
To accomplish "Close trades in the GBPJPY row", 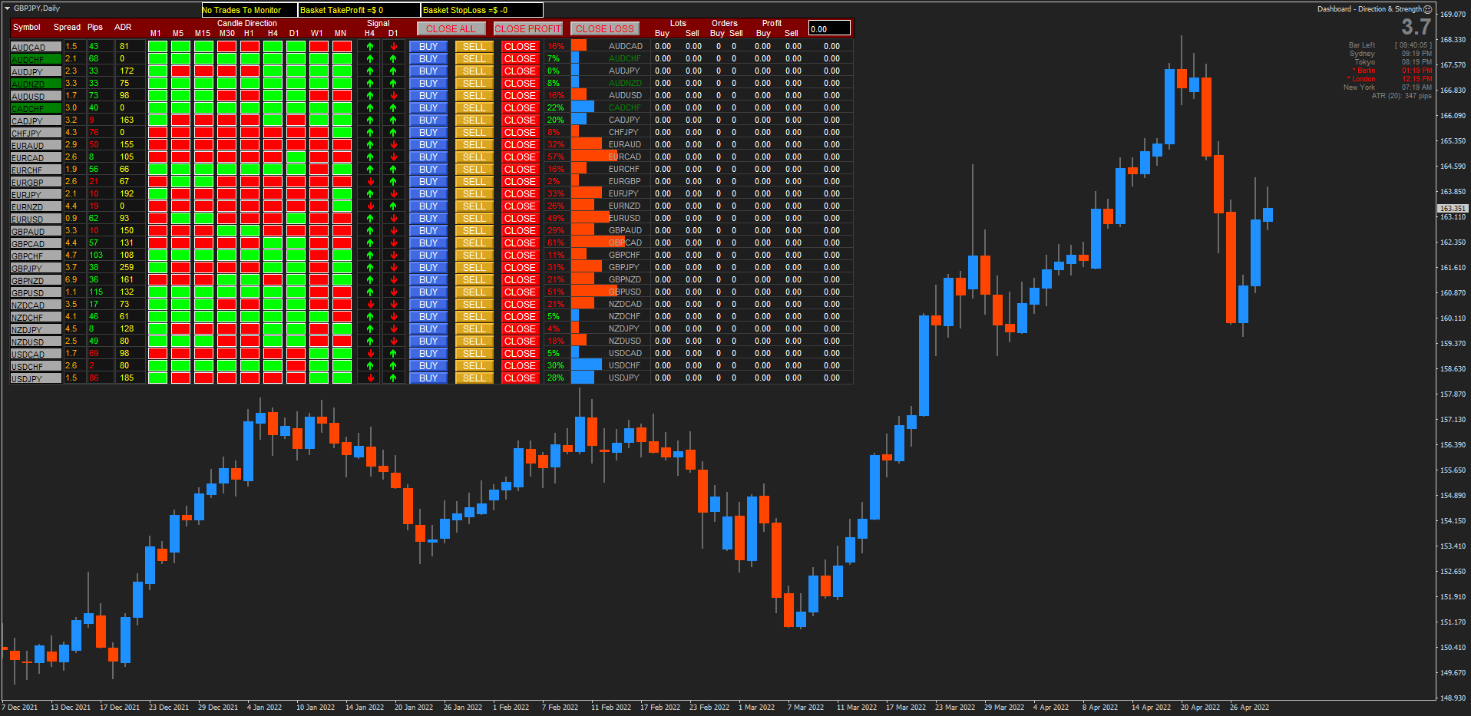I will (520, 268).
